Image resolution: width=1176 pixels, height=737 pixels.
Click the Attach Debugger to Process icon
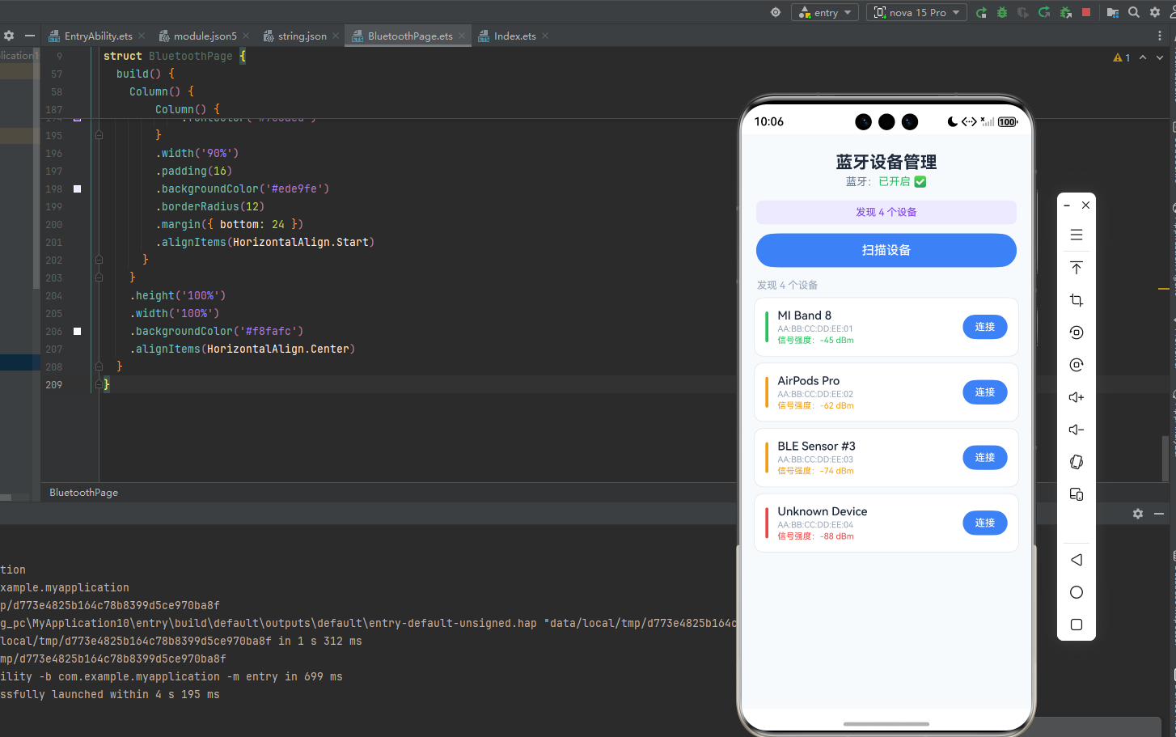[1066, 12]
